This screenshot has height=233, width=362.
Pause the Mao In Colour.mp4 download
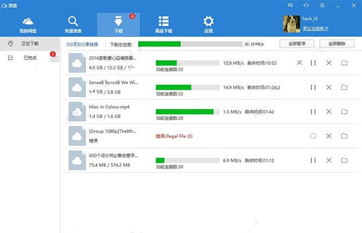[313, 112]
